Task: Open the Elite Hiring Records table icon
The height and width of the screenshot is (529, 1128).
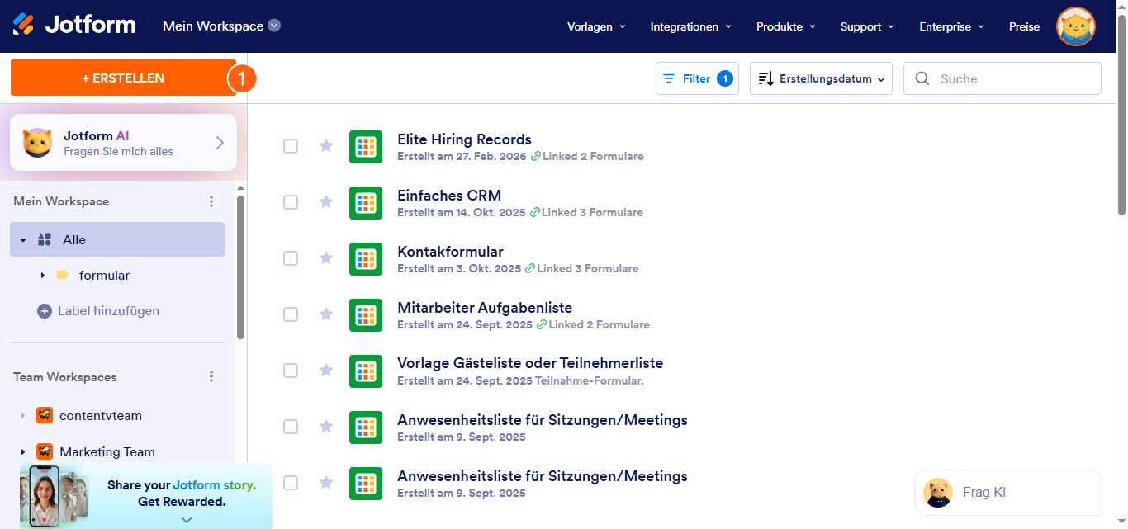Action: pyautogui.click(x=365, y=146)
